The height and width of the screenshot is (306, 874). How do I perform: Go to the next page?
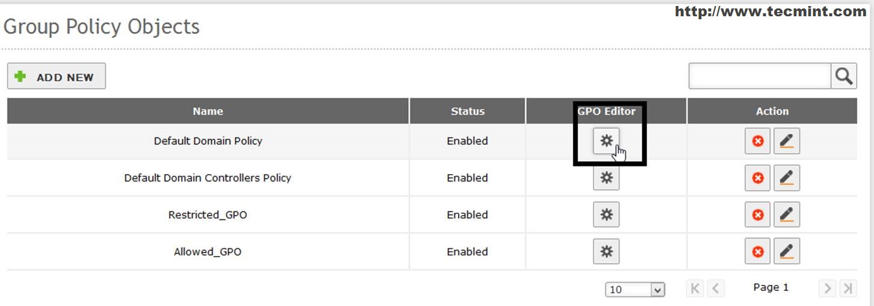827,289
